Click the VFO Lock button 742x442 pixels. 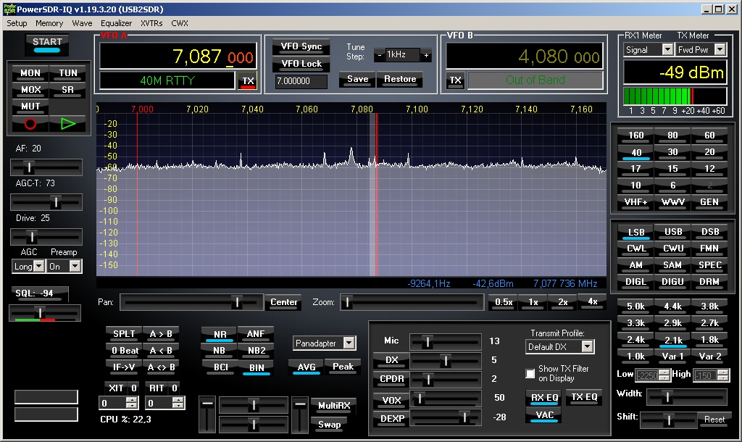pos(301,64)
